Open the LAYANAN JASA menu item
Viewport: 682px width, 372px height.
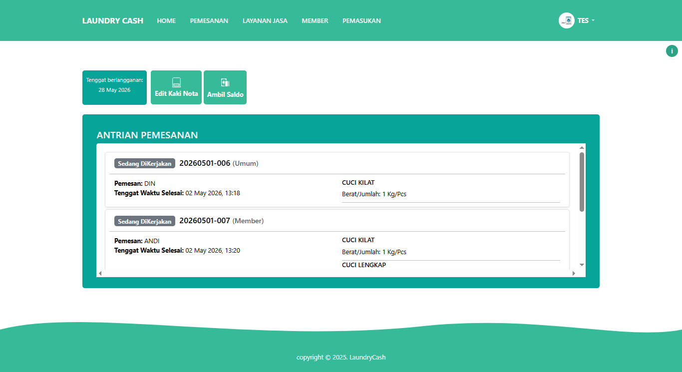tap(265, 20)
